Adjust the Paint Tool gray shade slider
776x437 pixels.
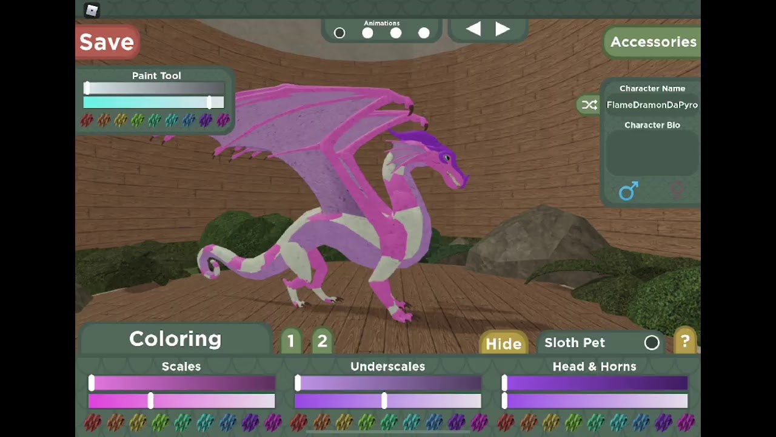[x=154, y=89]
